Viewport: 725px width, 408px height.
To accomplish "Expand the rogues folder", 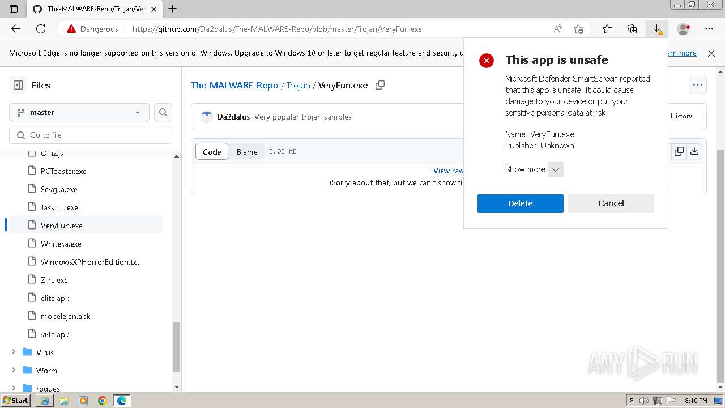I will click(14, 388).
